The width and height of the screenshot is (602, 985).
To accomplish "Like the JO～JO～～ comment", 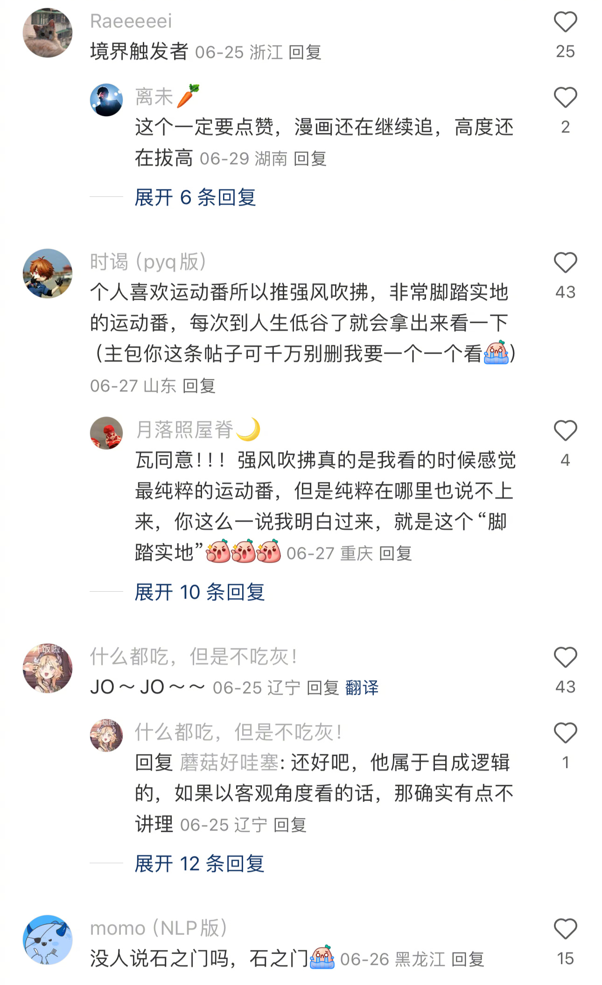I will tap(565, 657).
